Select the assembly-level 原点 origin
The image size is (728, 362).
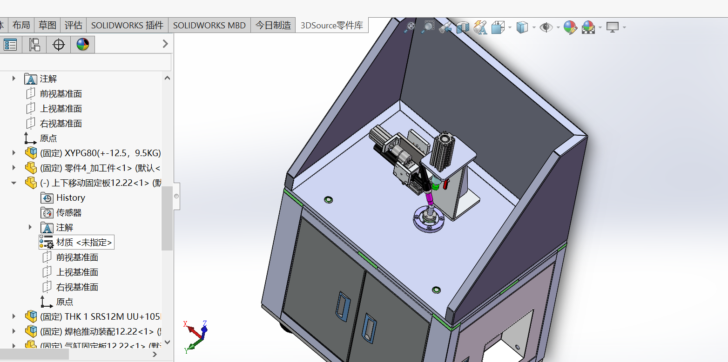pos(48,138)
